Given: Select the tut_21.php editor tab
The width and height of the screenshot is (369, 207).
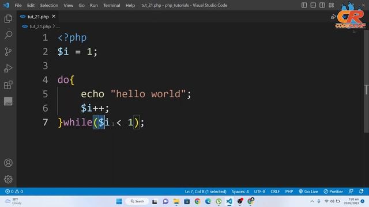Looking at the screenshot, I should coord(37,17).
